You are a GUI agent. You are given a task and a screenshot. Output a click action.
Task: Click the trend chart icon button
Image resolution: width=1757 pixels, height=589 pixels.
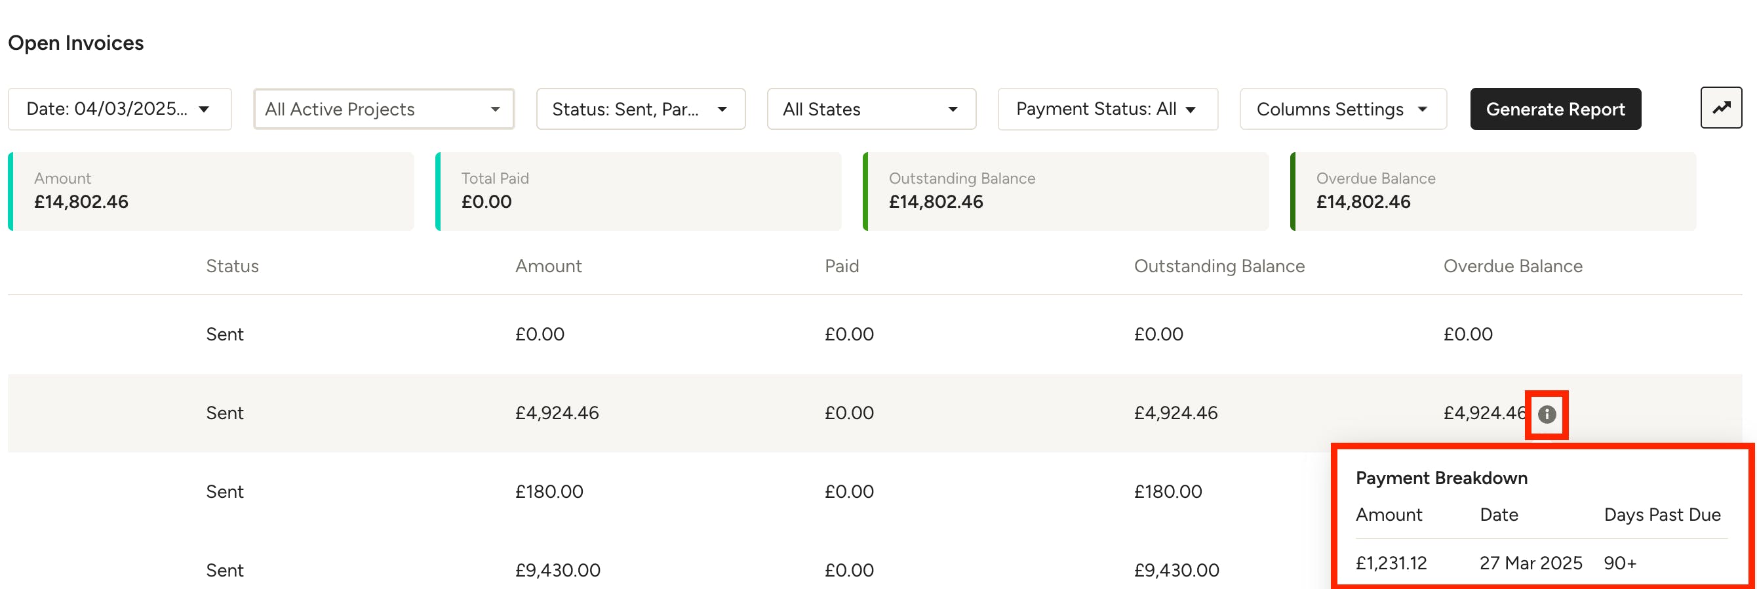point(1720,108)
